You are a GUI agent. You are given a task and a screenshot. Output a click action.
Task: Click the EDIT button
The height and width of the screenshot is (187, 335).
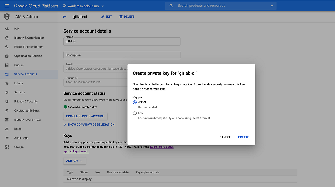(106, 17)
